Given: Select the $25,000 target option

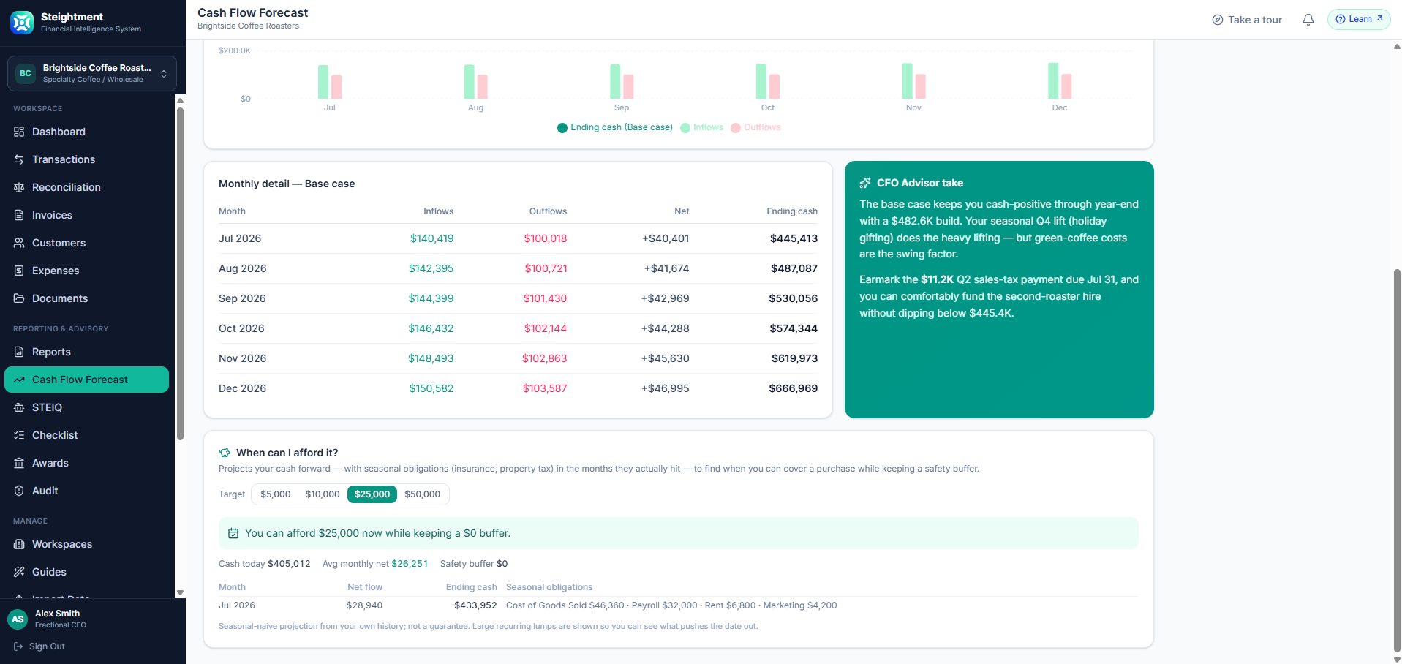Looking at the screenshot, I should click(372, 494).
